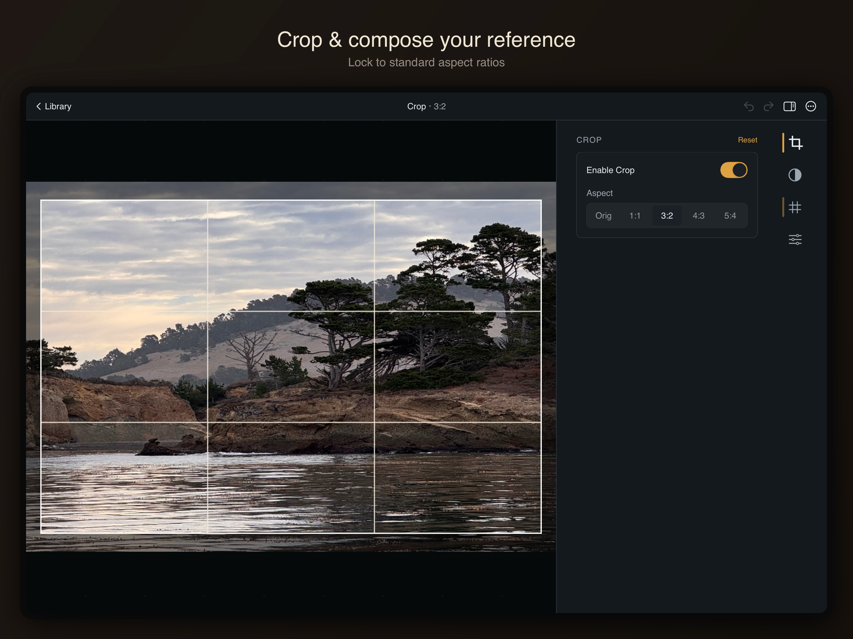Click the center cell of crop grid
The image size is (853, 639).
point(291,367)
